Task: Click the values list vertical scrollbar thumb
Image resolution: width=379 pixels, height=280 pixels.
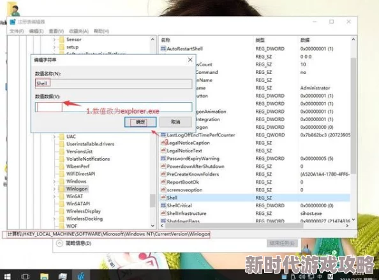Action: pyautogui.click(x=353, y=115)
